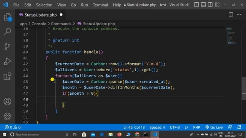
Task: Open Mail app from the taskbar
Action: (x=93, y=135)
